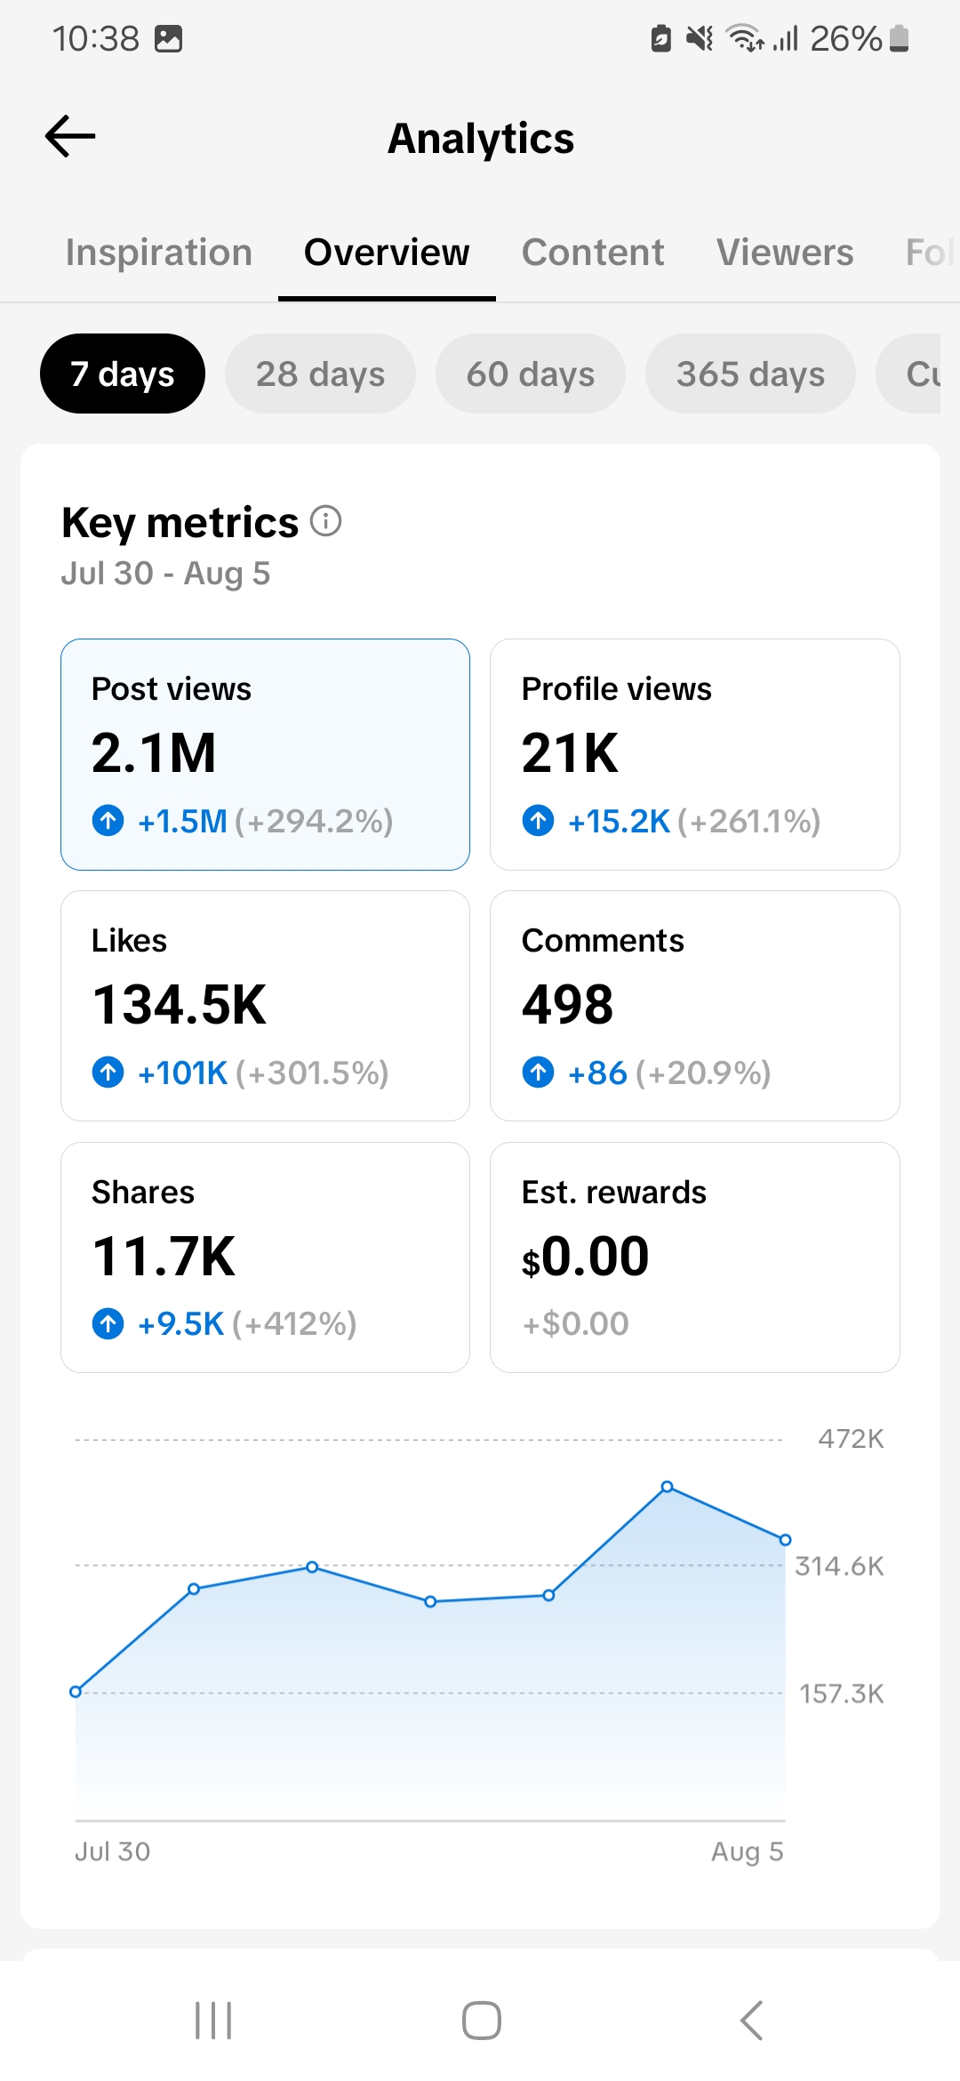Tap the blue up-arrow icon in Post views

[108, 820]
